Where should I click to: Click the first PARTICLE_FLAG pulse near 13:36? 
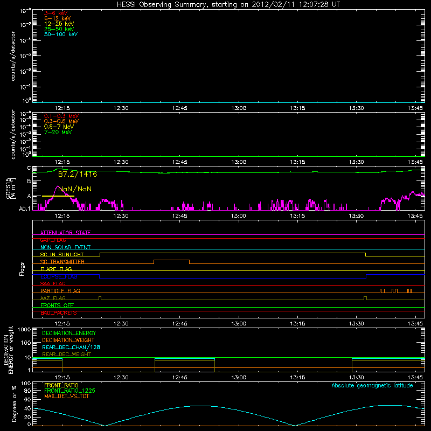[381, 291]
